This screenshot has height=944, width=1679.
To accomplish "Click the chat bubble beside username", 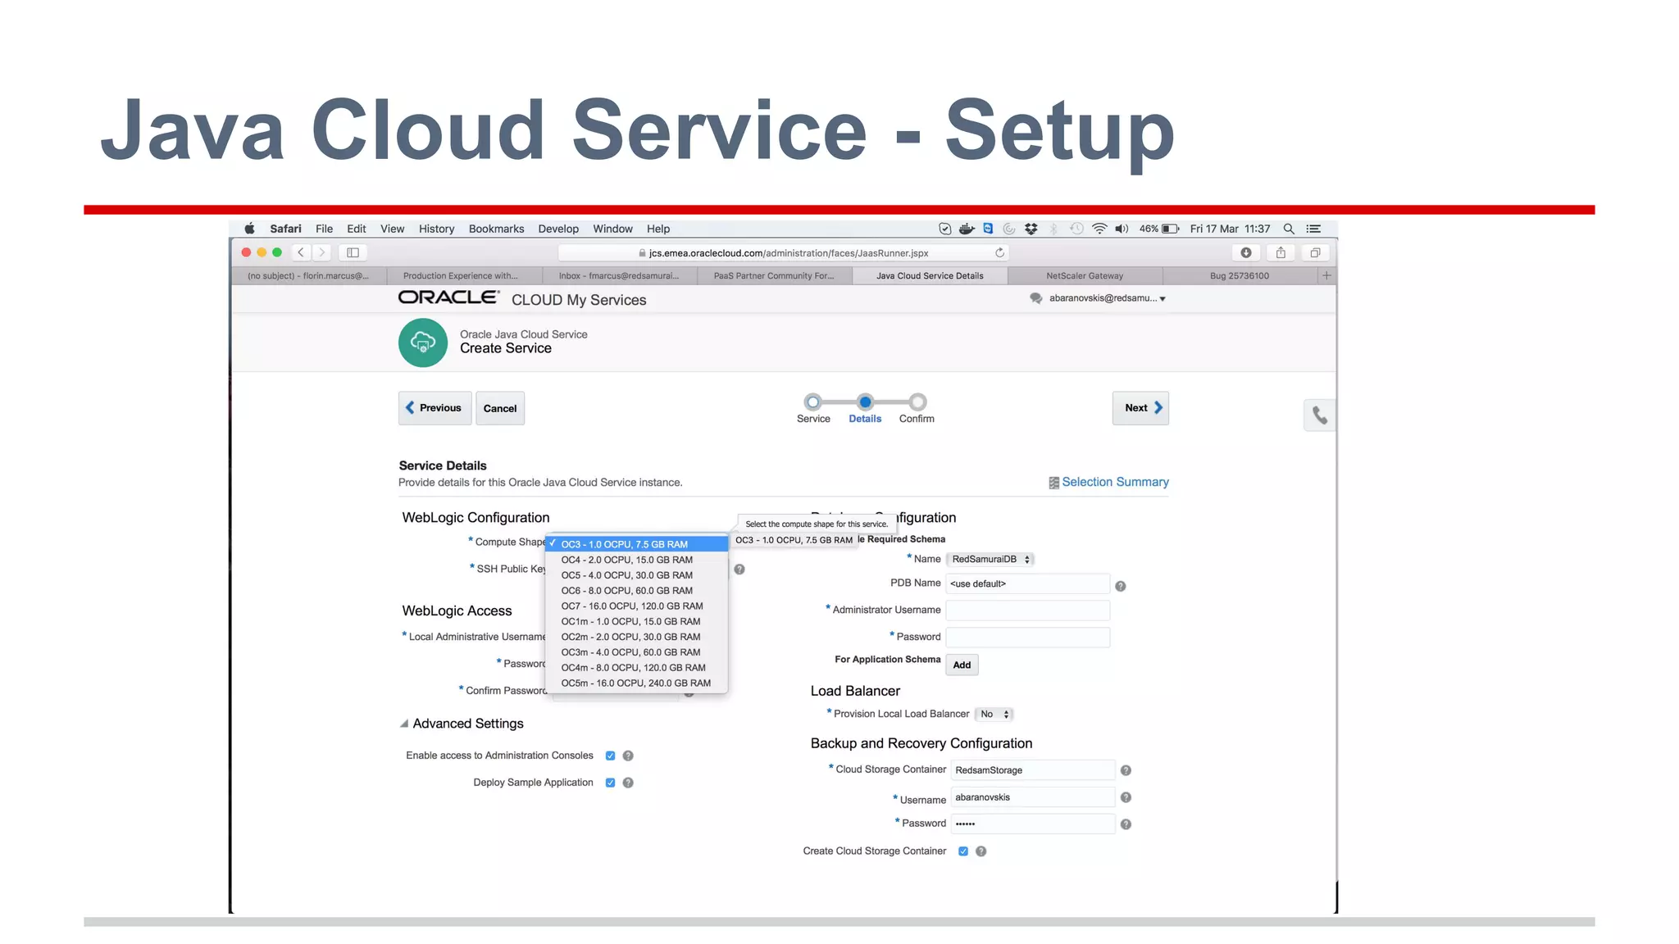I will pyautogui.click(x=1035, y=298).
